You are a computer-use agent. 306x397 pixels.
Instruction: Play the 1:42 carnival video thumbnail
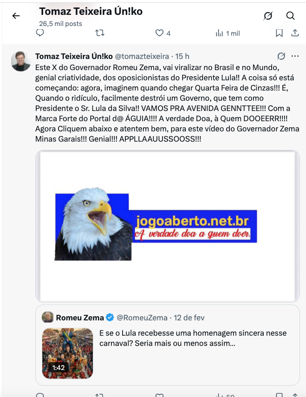(68, 353)
